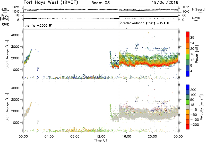Click the '-200' tick on the velocity scale
This screenshot has height=142, width=206.
195,125
